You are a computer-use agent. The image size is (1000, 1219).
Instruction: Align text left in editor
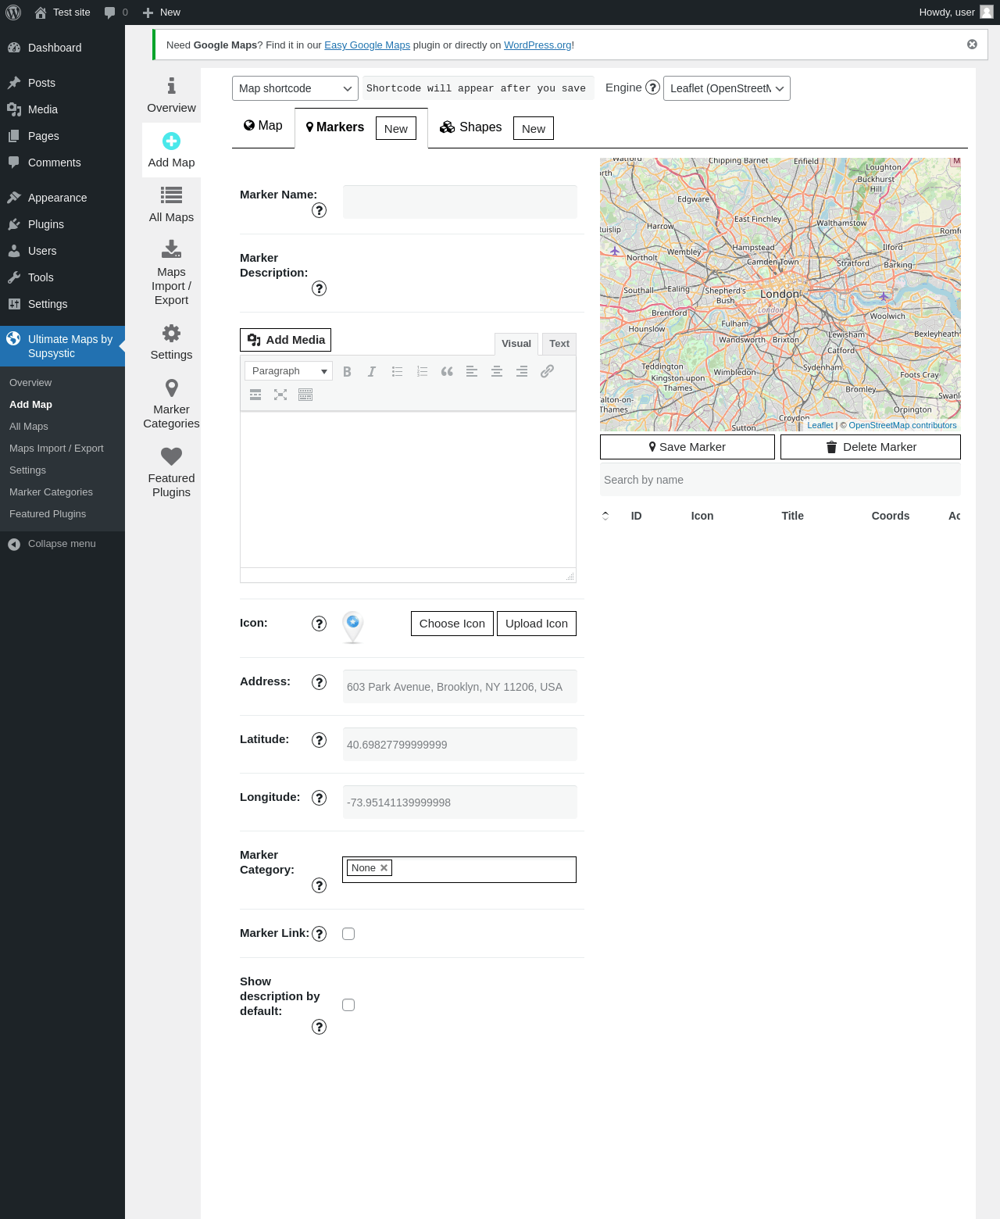coord(472,371)
